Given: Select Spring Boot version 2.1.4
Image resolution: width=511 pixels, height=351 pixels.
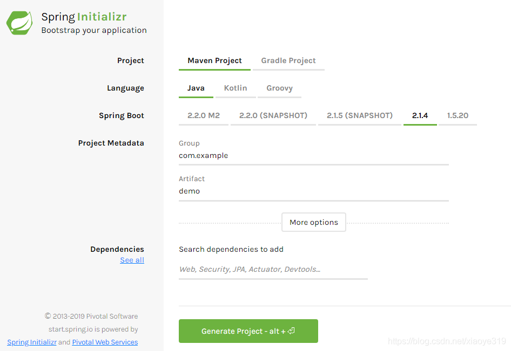Looking at the screenshot, I should point(420,116).
